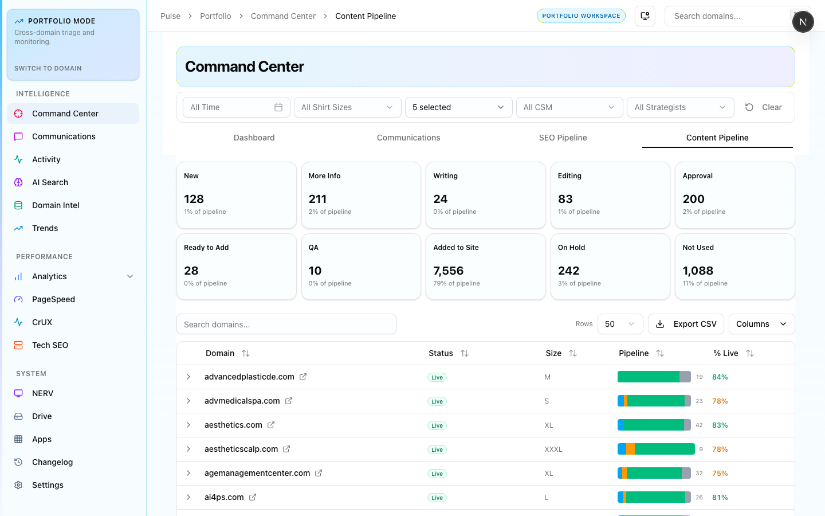Open the monitor icon next to Portfolio Workspace
The height and width of the screenshot is (516, 825).
[x=645, y=16]
